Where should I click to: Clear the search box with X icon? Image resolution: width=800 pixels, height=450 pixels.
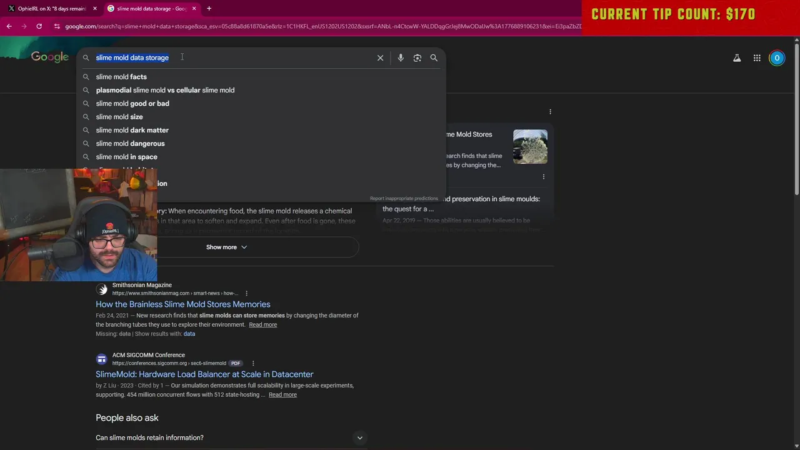[x=380, y=57]
